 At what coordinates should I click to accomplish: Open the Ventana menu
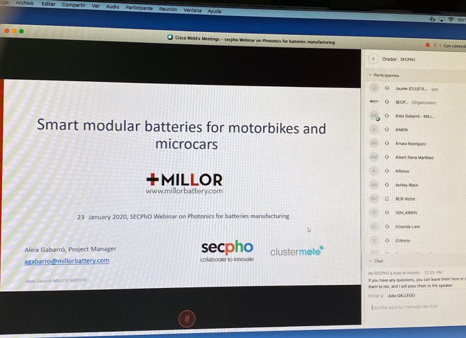coord(192,10)
